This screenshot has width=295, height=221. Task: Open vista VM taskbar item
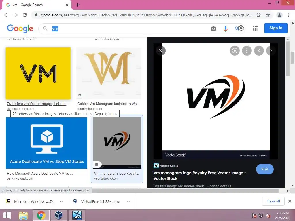tap(77, 215)
